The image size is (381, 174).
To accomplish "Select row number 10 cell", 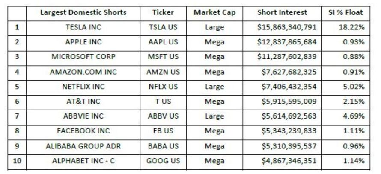I will click(x=17, y=162).
